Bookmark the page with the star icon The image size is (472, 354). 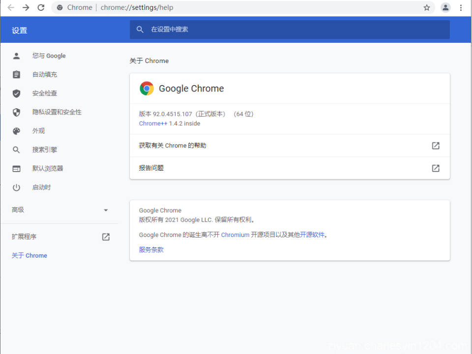coord(427,7)
